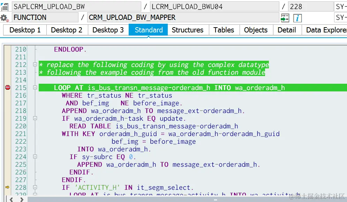Click "IF 'ACTIVITY_H' IN it_segm_select." line
Image resolution: width=347 pixels, height=202 pixels.
pos(128,188)
